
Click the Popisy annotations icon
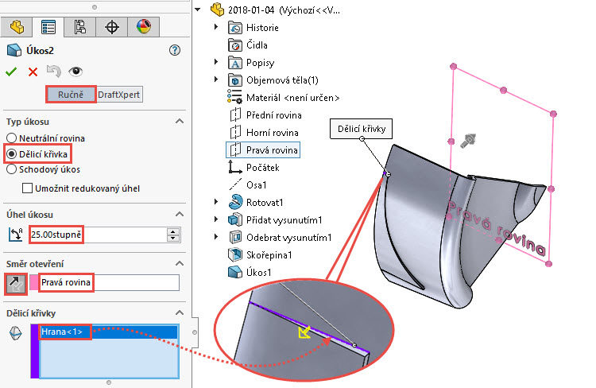pyautogui.click(x=235, y=63)
